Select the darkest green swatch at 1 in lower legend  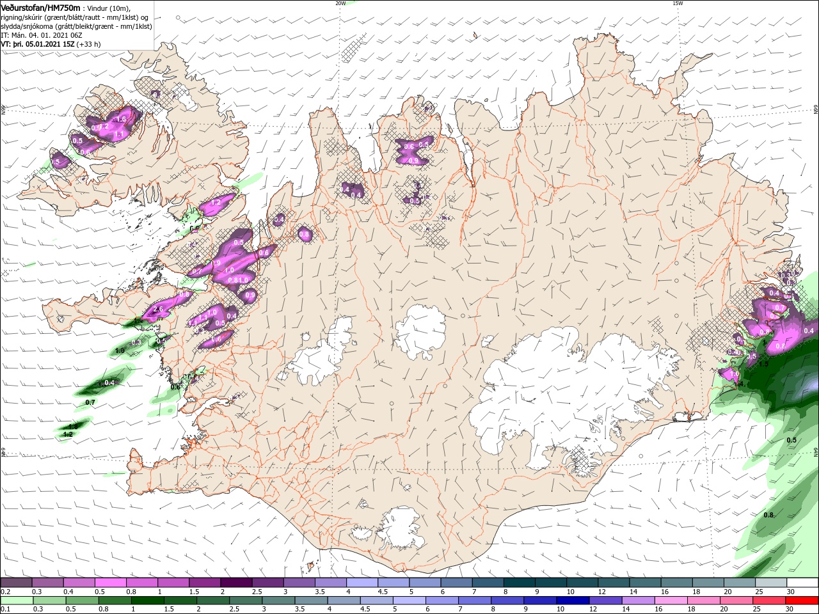point(148,601)
